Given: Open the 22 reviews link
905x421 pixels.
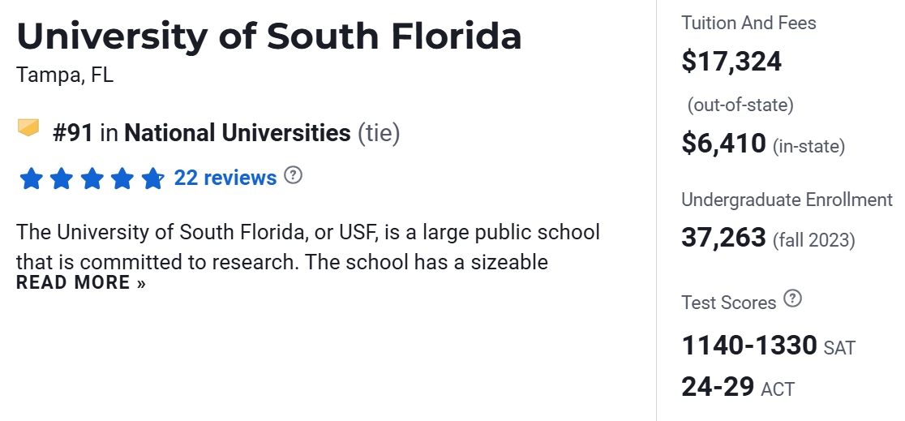Looking at the screenshot, I should 225,178.
